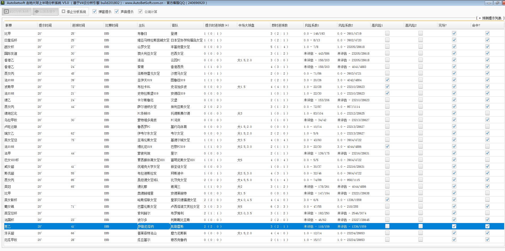
Task: Toggle the 云端计算 checkbox
Action: click(x=140, y=11)
